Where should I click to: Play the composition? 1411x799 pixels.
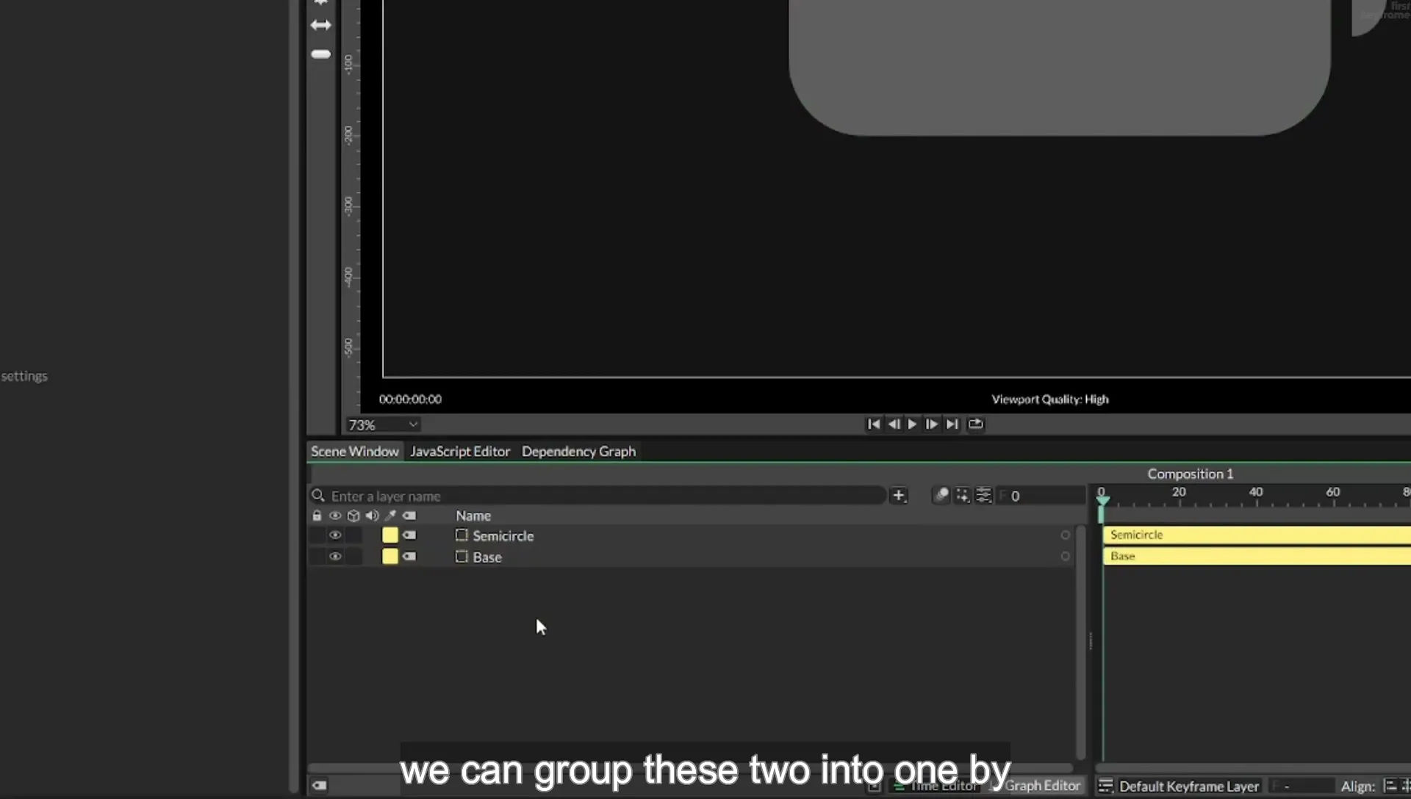913,424
